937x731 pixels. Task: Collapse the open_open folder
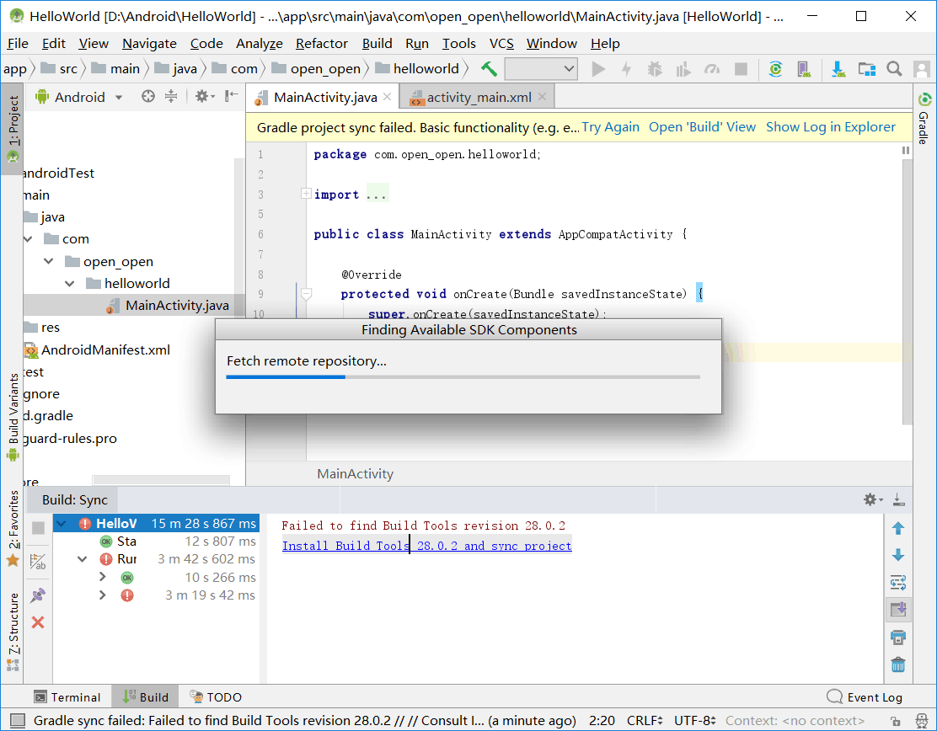tap(49, 262)
